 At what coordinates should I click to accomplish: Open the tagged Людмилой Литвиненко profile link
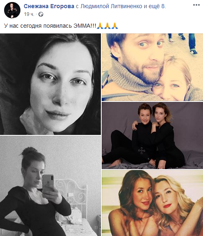[112, 7]
